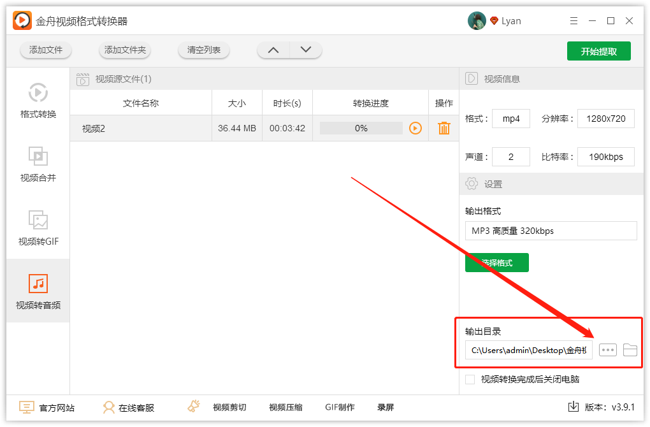This screenshot has height=427, width=650.
Task: Click the 190kbps bitrate value
Action: 605,157
